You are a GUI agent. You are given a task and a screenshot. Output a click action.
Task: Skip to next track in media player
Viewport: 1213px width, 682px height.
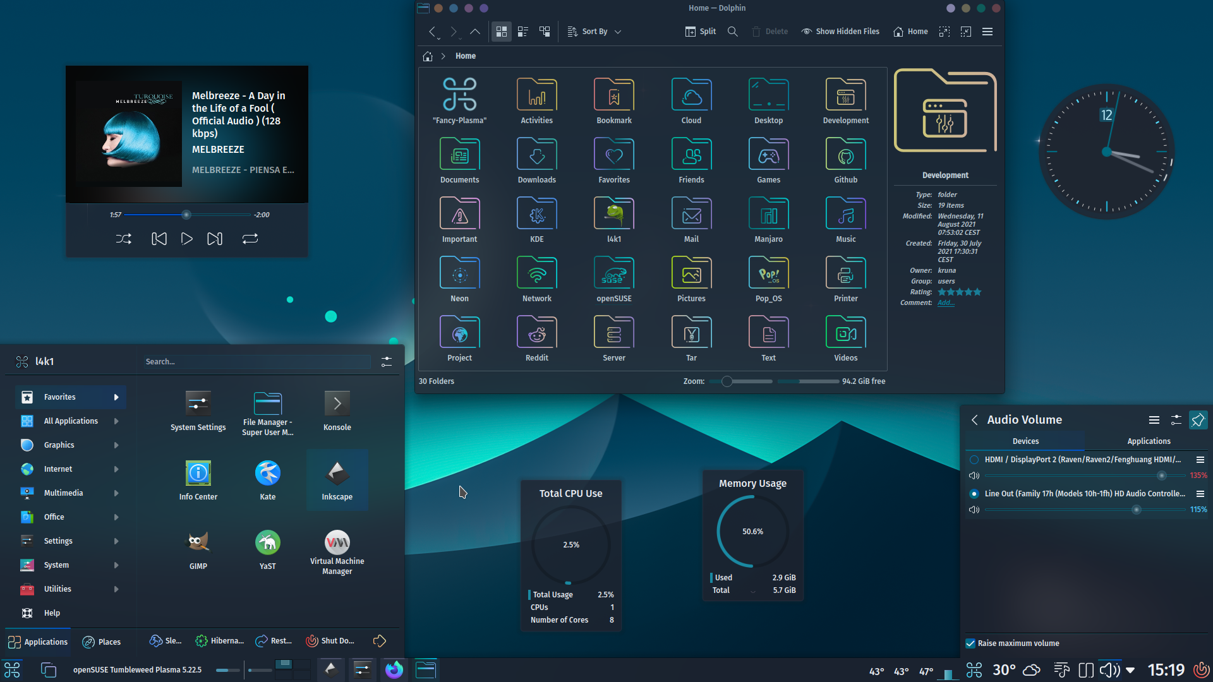215,239
